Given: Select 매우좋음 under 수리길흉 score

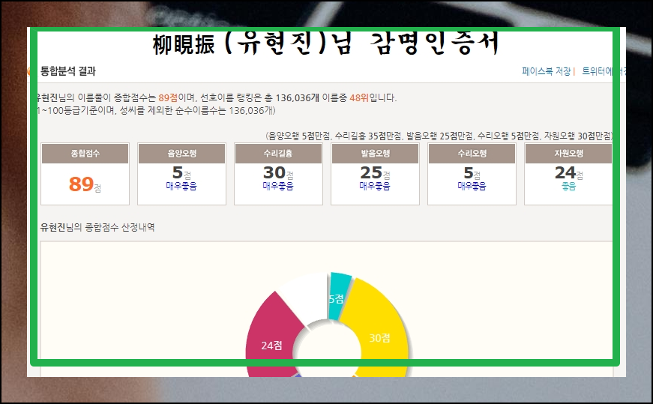Looking at the screenshot, I should [278, 186].
